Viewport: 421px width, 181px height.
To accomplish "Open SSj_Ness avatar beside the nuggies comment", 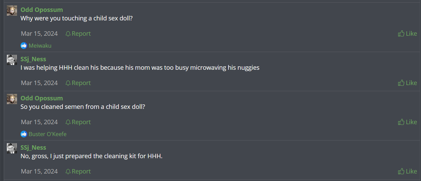I will (12, 60).
